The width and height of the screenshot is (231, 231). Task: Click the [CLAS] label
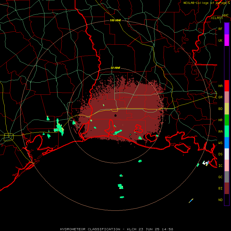(x=217, y=18)
